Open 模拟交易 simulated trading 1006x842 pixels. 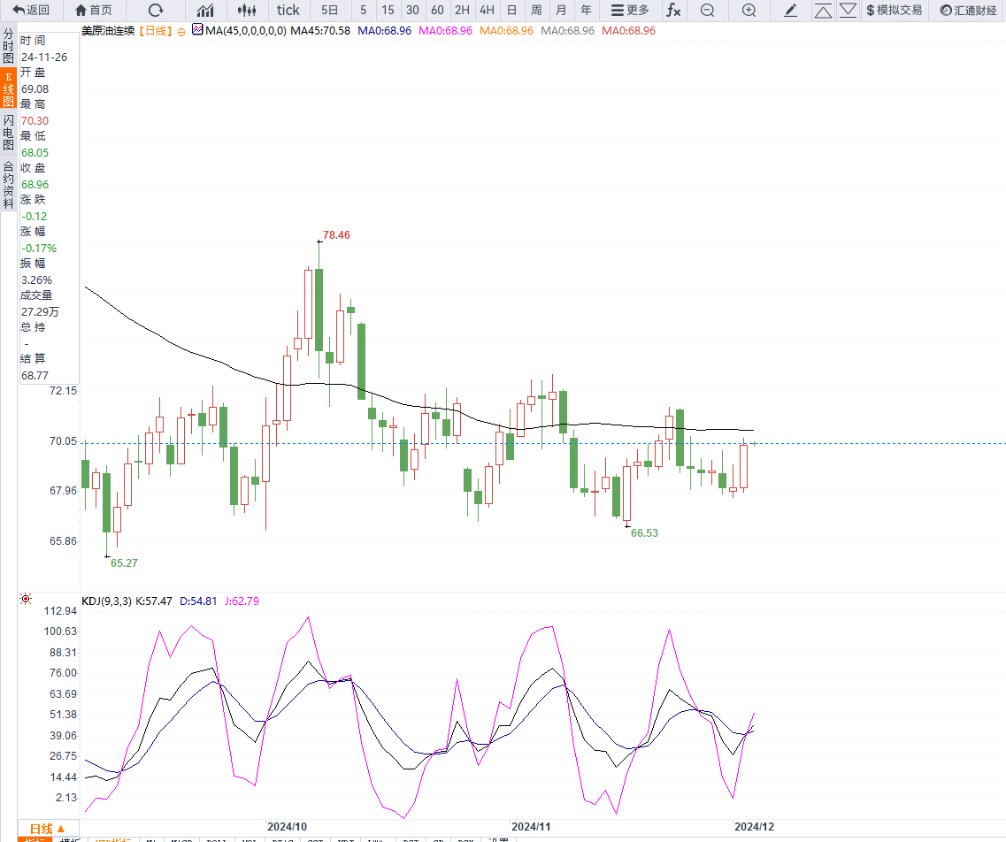point(894,11)
